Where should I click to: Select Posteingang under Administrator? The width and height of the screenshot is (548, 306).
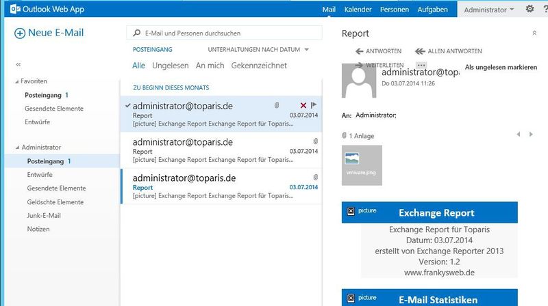coord(45,161)
